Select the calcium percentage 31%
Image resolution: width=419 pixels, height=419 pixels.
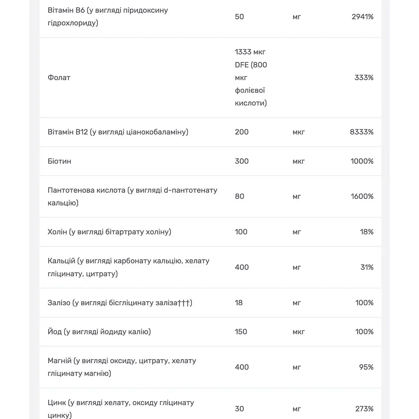(x=367, y=267)
